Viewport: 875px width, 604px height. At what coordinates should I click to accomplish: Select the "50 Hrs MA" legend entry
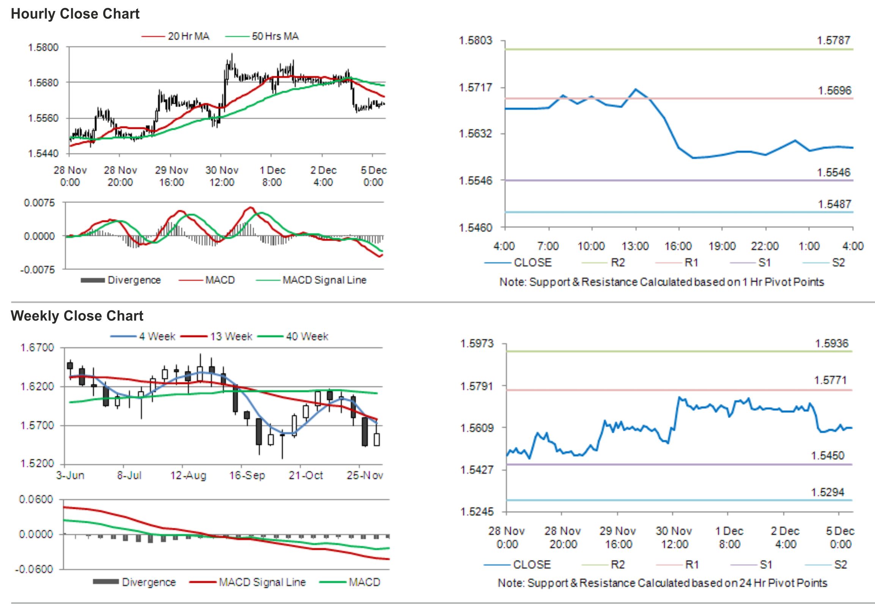coord(262,36)
